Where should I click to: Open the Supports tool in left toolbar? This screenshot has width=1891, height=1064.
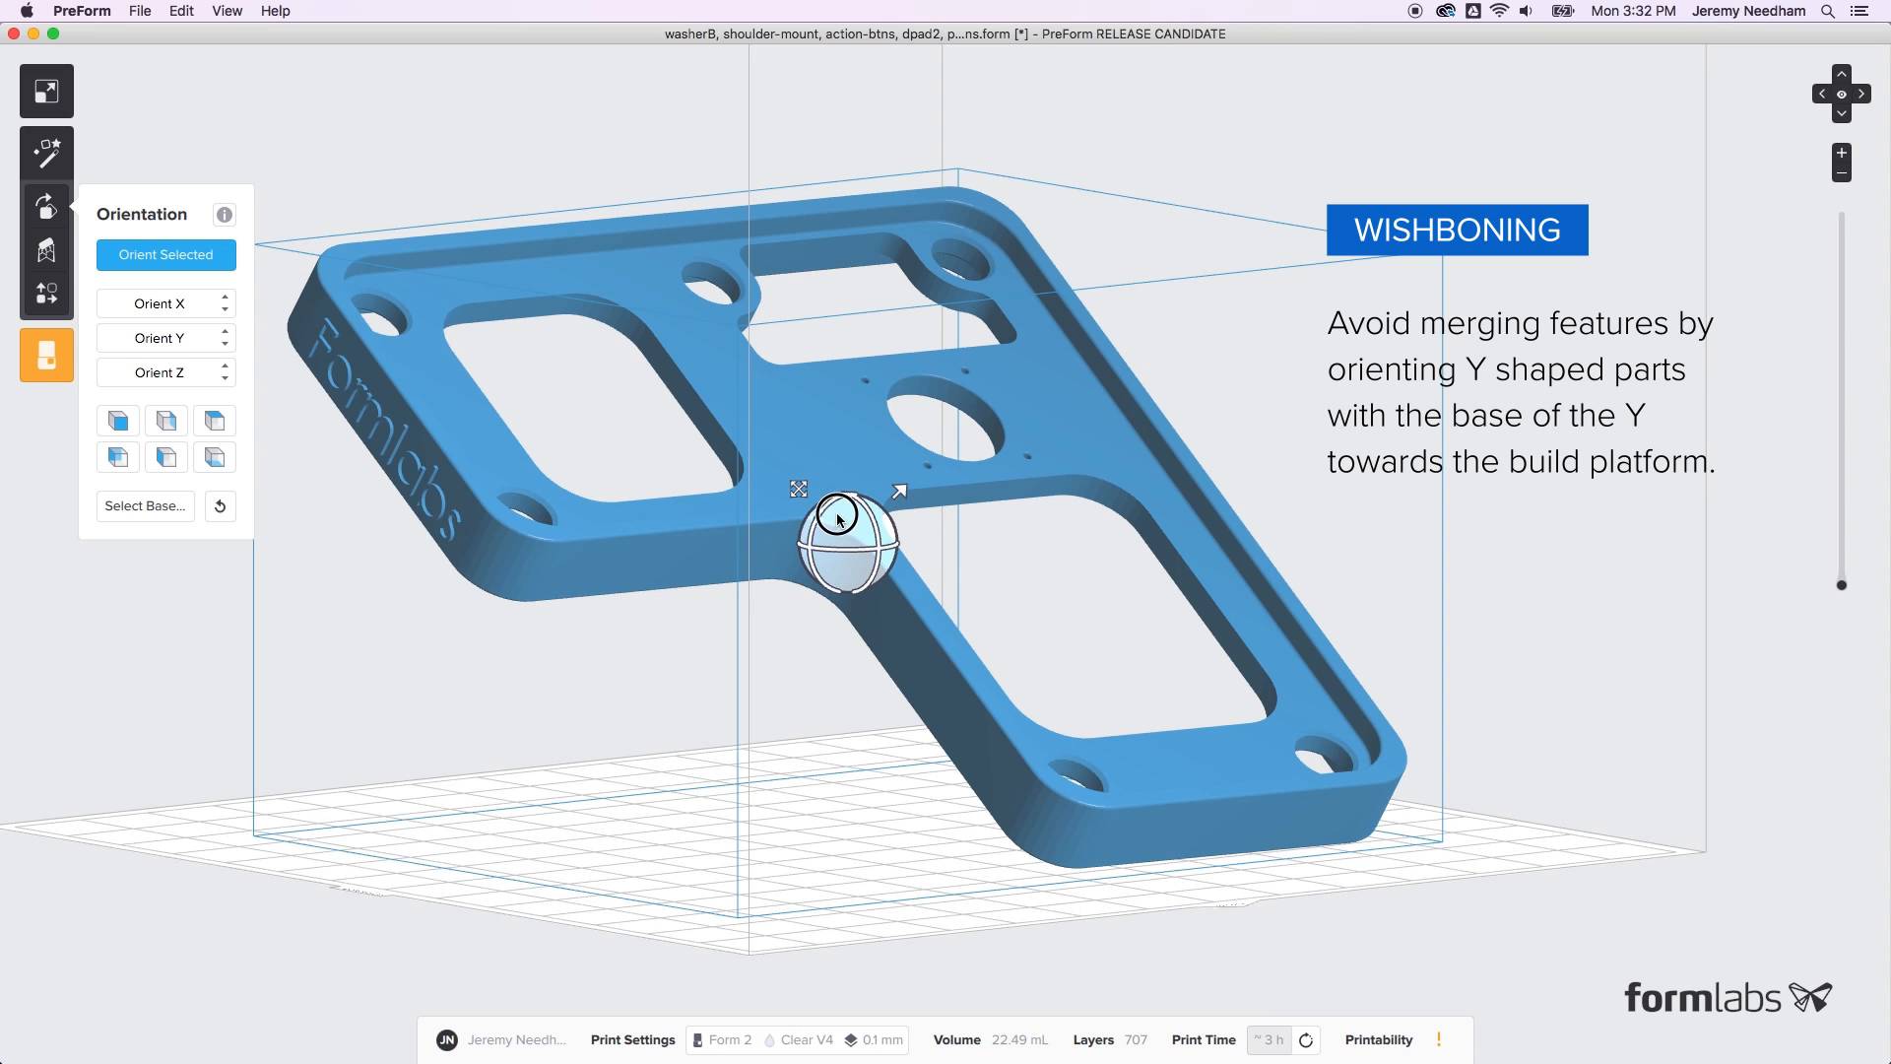46,250
